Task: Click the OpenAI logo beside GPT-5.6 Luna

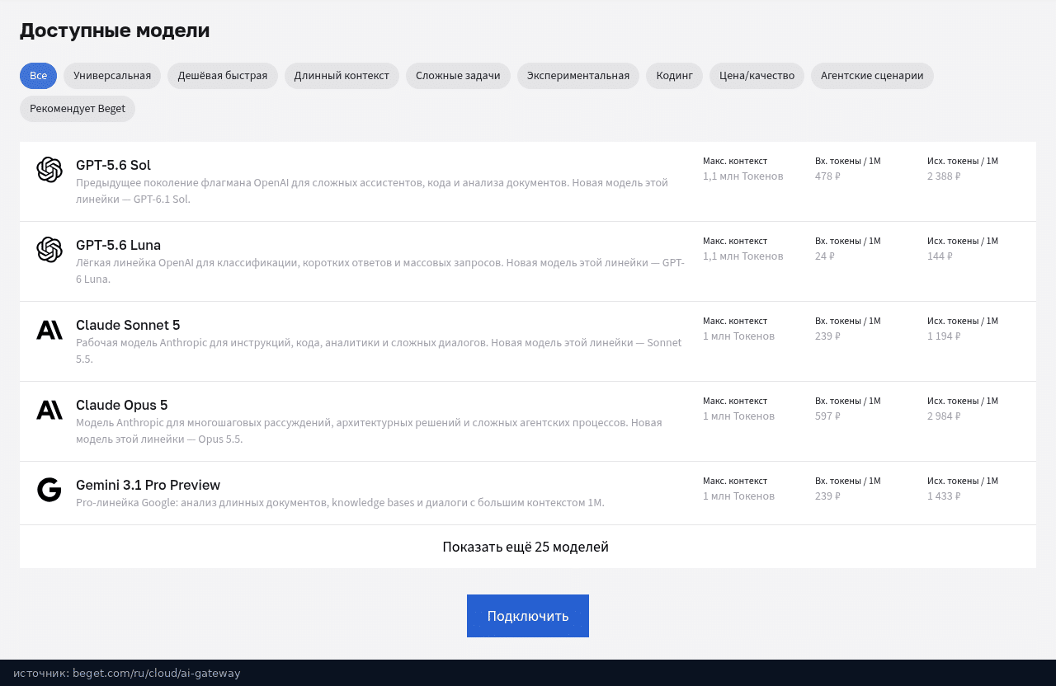Action: coord(49,250)
